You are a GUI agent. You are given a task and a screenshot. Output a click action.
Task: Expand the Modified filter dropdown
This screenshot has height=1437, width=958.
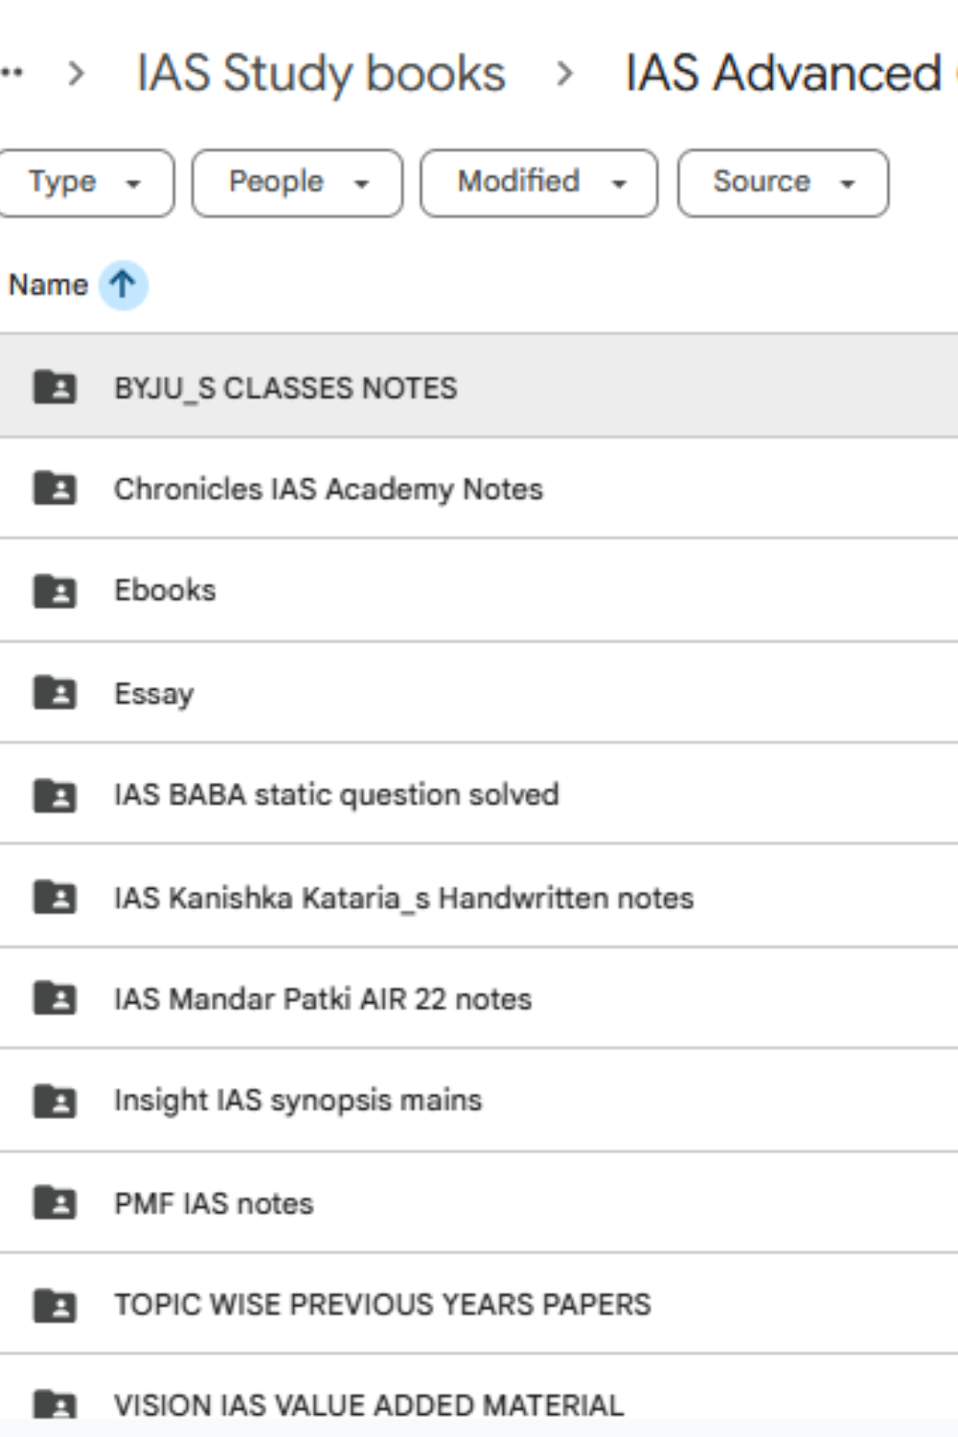(538, 182)
